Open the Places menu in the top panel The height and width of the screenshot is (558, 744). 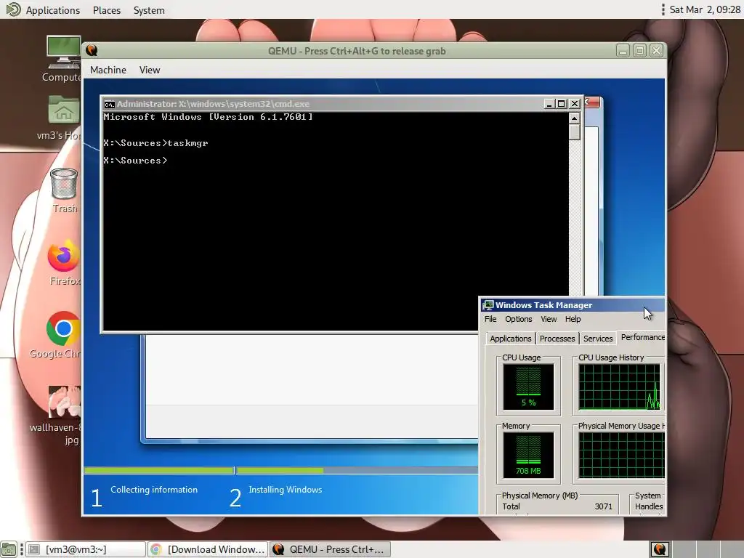click(107, 10)
